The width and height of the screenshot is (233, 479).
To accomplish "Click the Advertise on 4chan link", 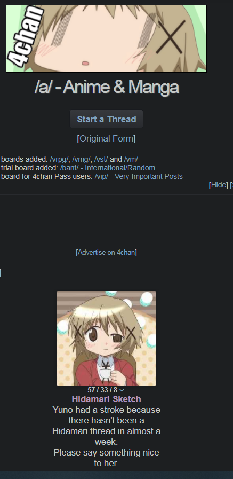I will [106, 253].
